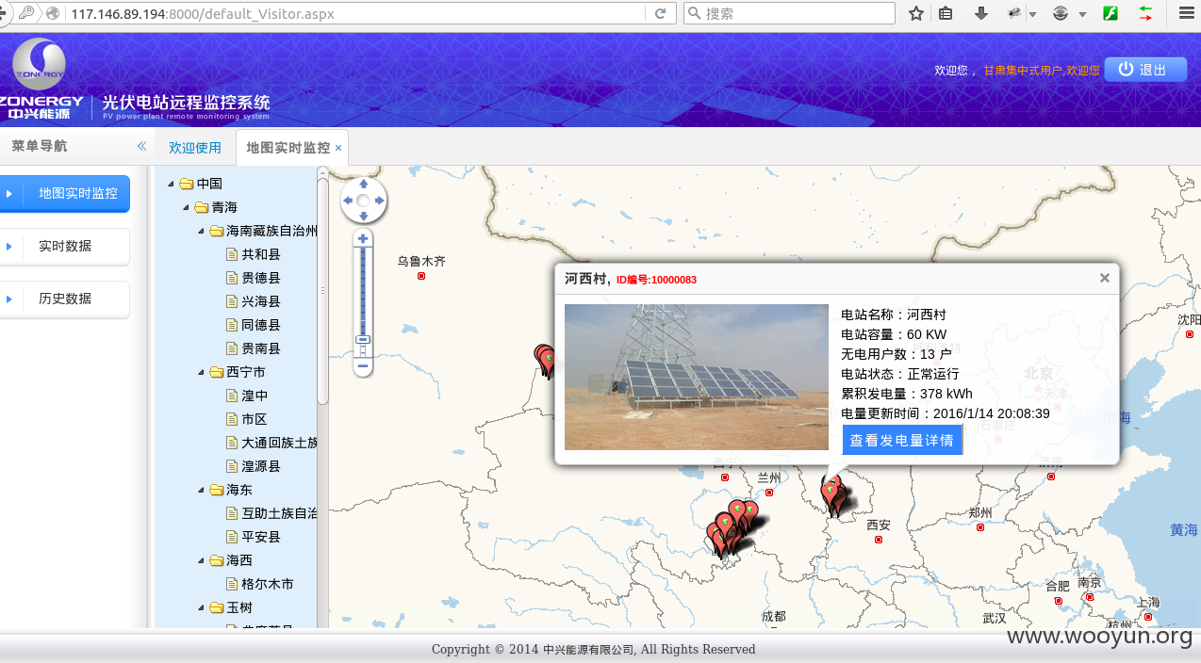Click the 海东 folder icon
Screen dimensions: 1201x663
coord(216,490)
